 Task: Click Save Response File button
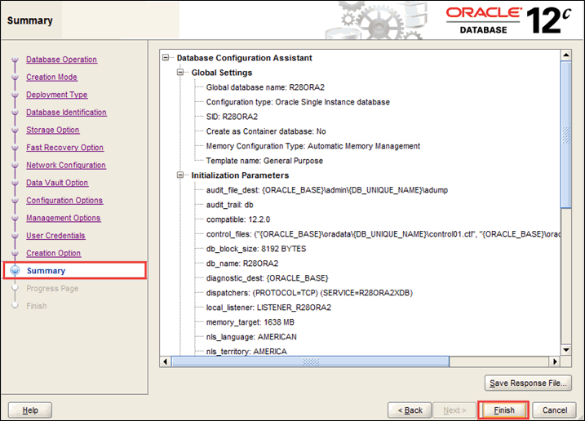point(528,383)
